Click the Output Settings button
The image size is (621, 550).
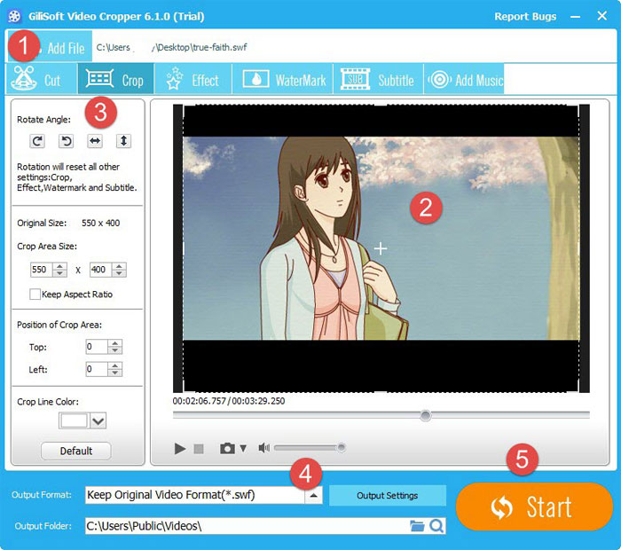coord(388,496)
